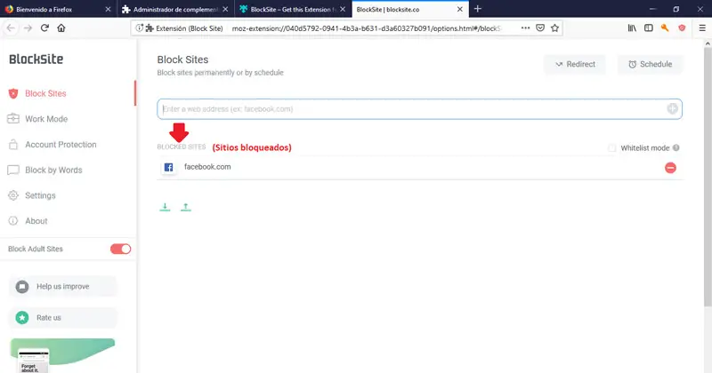The height and width of the screenshot is (373, 712).
Task: Click the Account Protection lock icon
Action: pos(13,145)
